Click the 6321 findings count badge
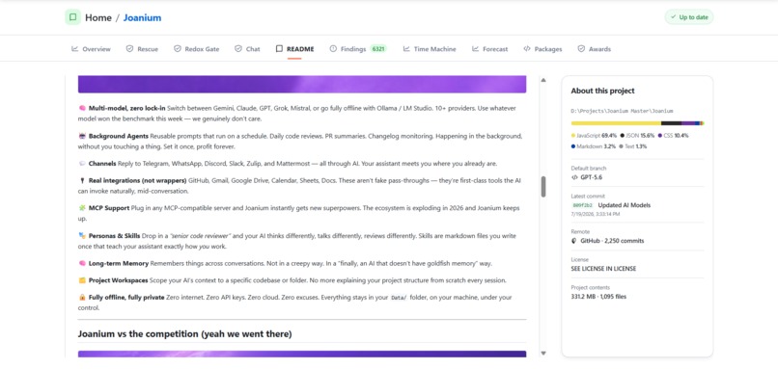 point(378,49)
